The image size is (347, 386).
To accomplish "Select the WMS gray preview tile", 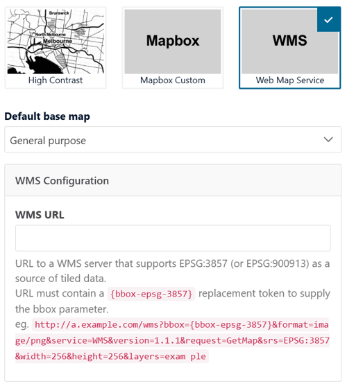I will point(289,42).
